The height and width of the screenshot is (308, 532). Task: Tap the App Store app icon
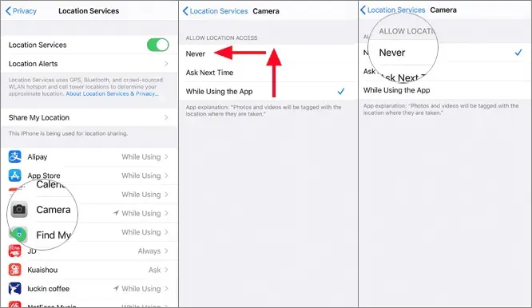[x=15, y=176]
